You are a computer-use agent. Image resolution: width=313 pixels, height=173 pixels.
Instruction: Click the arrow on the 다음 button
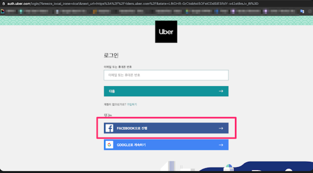tap(221, 91)
